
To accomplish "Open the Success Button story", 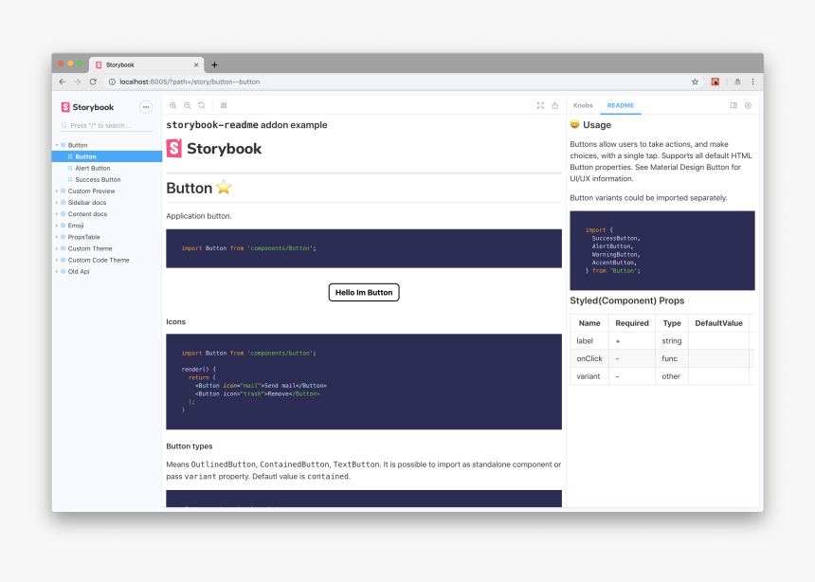I will [x=98, y=179].
